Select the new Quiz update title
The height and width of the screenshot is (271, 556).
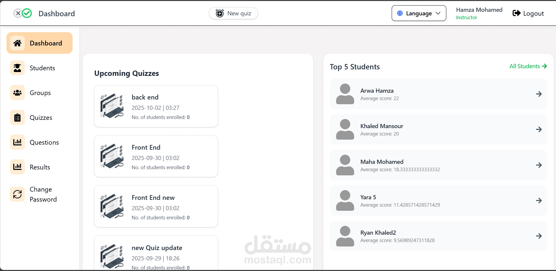coord(157,248)
